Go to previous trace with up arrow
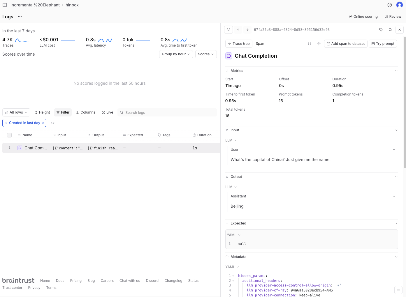This screenshot has height=297, width=406. pos(238,30)
